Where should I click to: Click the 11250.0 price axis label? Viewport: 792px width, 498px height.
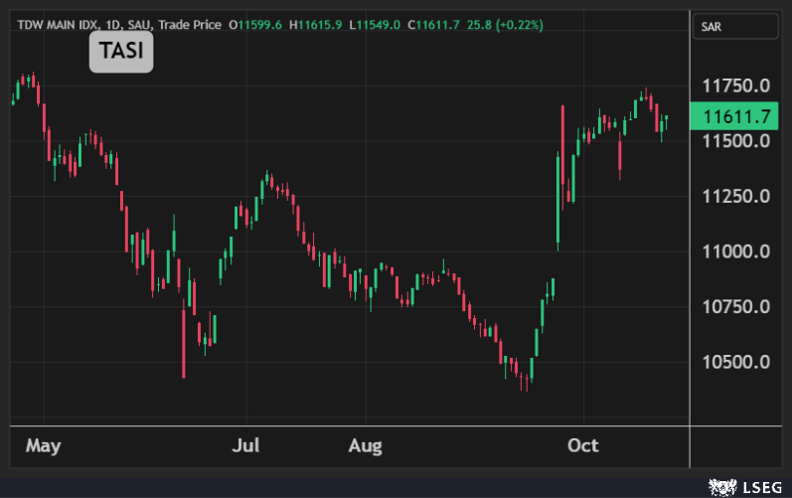(736, 196)
